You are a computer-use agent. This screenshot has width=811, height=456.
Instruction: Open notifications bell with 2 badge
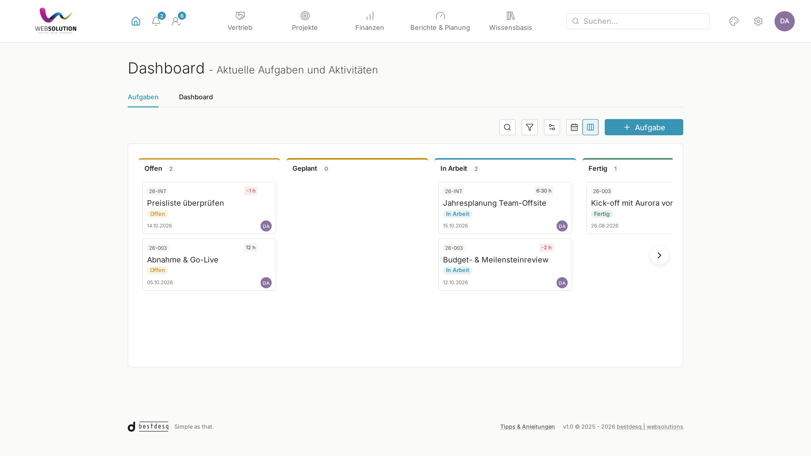[x=156, y=21]
